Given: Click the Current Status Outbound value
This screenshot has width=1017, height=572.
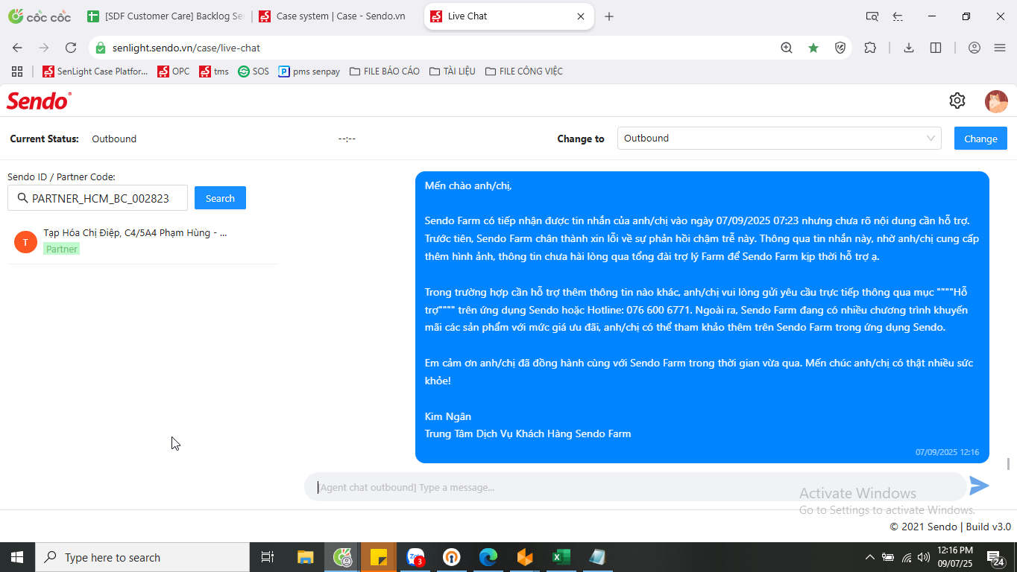Looking at the screenshot, I should [114, 139].
